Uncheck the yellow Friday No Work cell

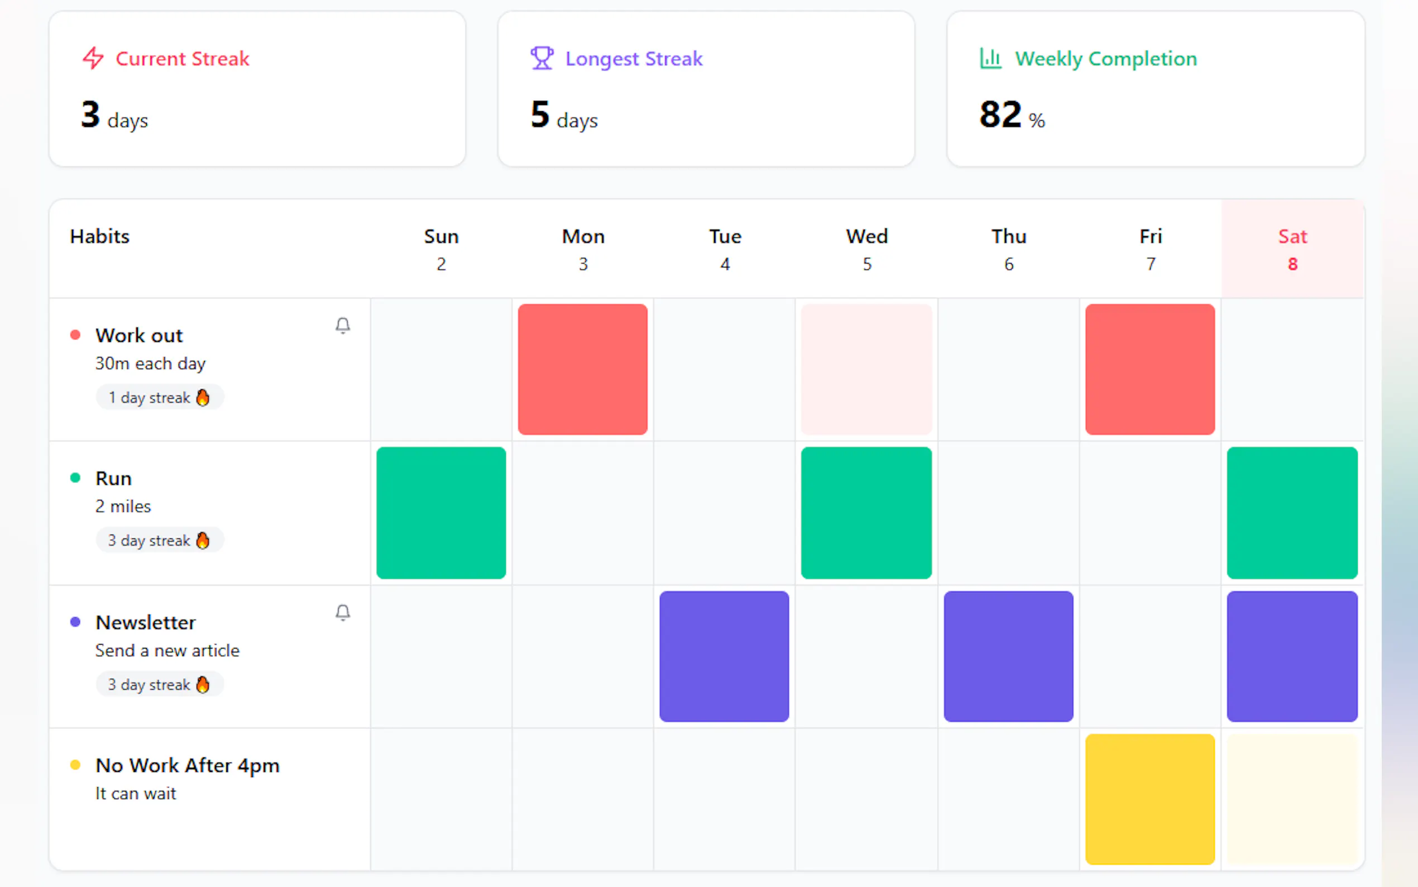(1149, 799)
